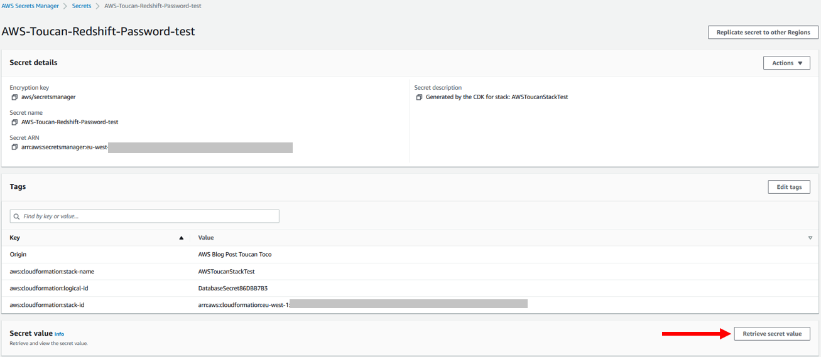Click the Encryption key label
Image resolution: width=821 pixels, height=357 pixels.
(29, 88)
